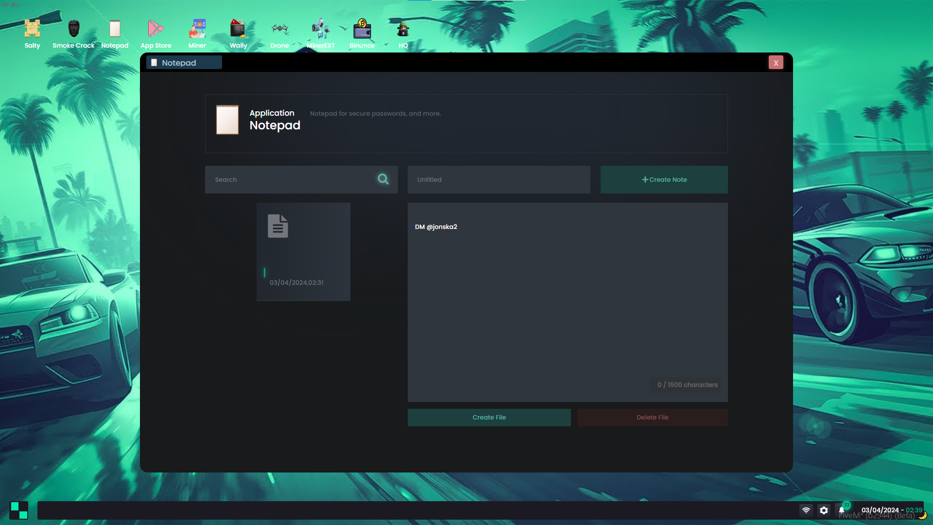Image resolution: width=933 pixels, height=525 pixels.
Task: Click in the note text area
Action: click(x=568, y=302)
